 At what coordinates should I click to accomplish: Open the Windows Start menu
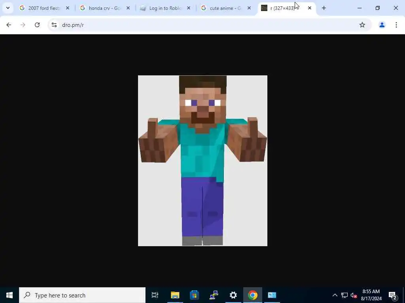point(9,295)
